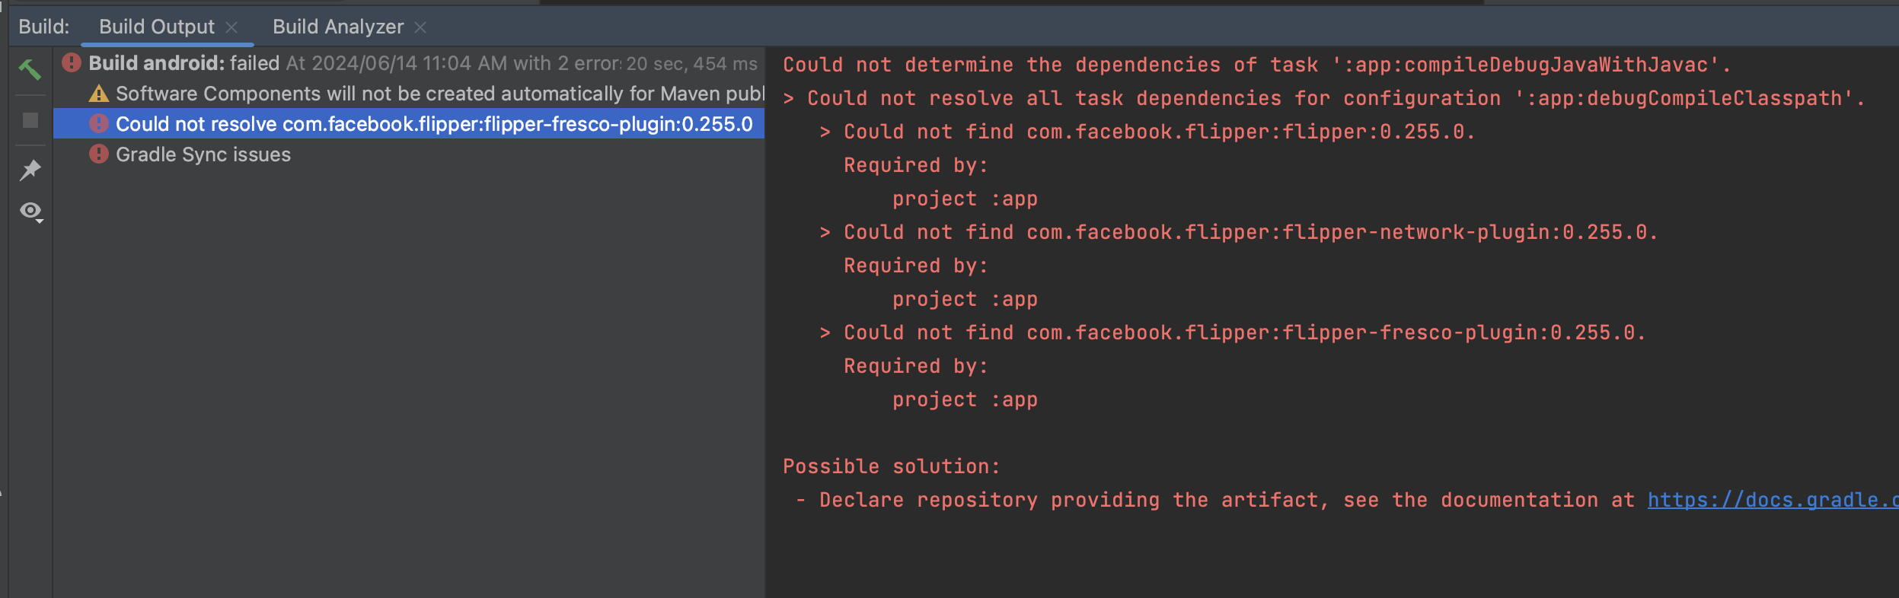Click "project :app" in the error output pane
Screen dimensions: 1899x598
[964, 198]
